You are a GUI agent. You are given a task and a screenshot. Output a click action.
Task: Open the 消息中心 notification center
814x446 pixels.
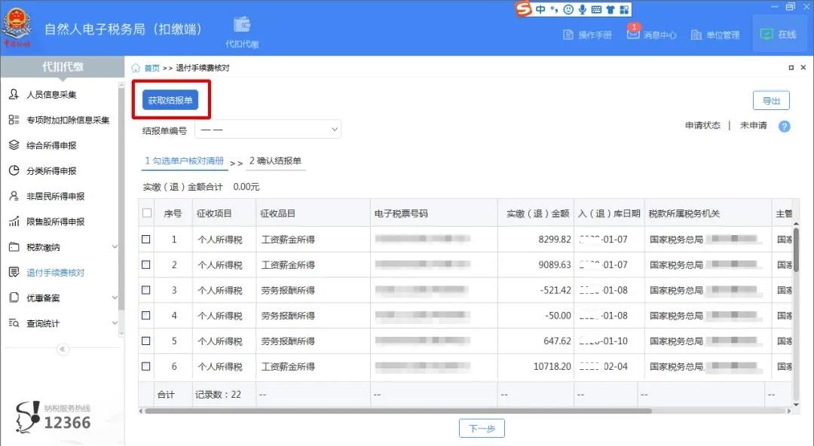652,34
